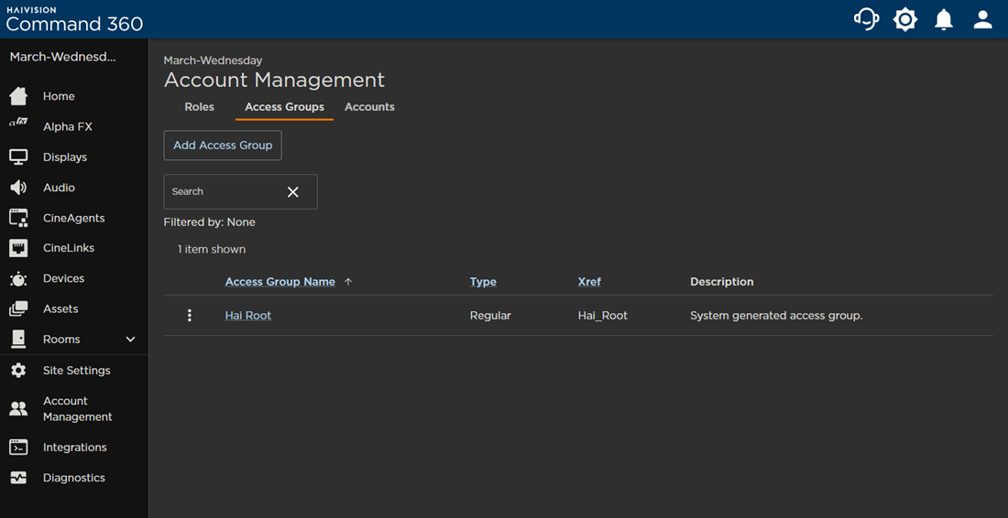Click the Alpha FX icon
The height and width of the screenshot is (518, 1008).
pos(18,122)
